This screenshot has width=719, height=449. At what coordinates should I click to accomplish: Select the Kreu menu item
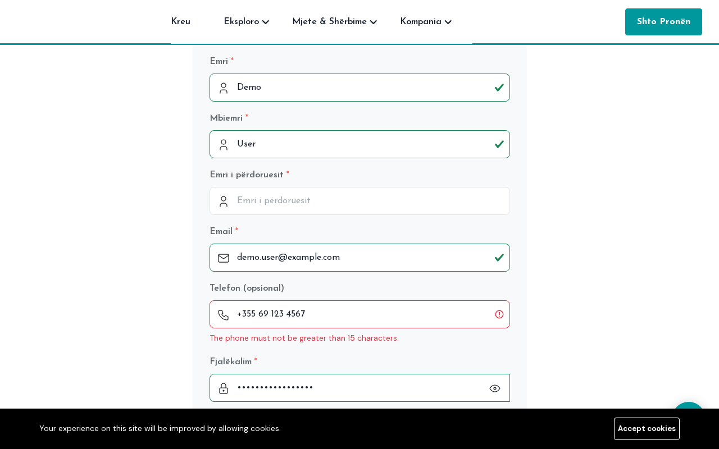(x=180, y=22)
